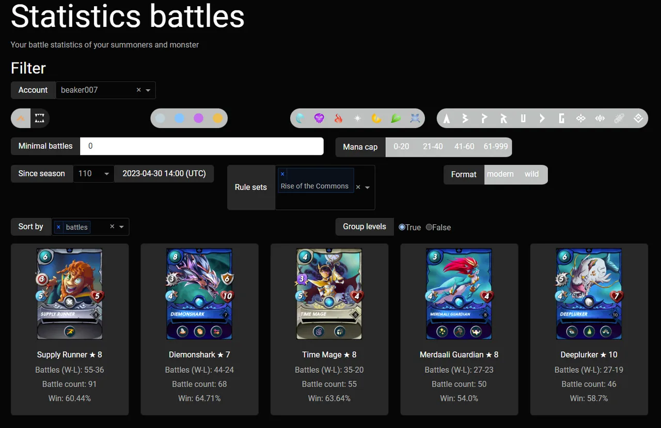Open the Diemonshark card image
The height and width of the screenshot is (428, 661).
point(200,294)
